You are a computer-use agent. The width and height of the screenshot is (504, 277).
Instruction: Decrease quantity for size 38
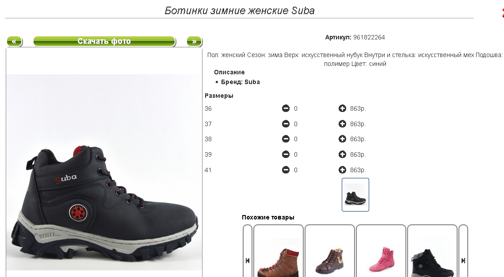click(x=286, y=139)
